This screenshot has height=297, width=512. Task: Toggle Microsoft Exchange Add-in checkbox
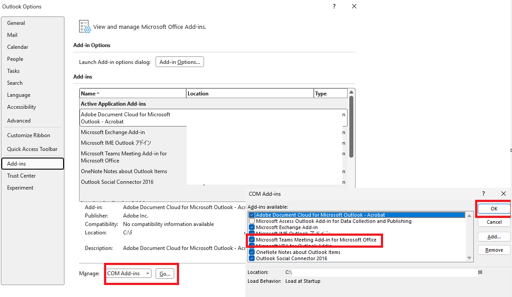click(x=252, y=227)
